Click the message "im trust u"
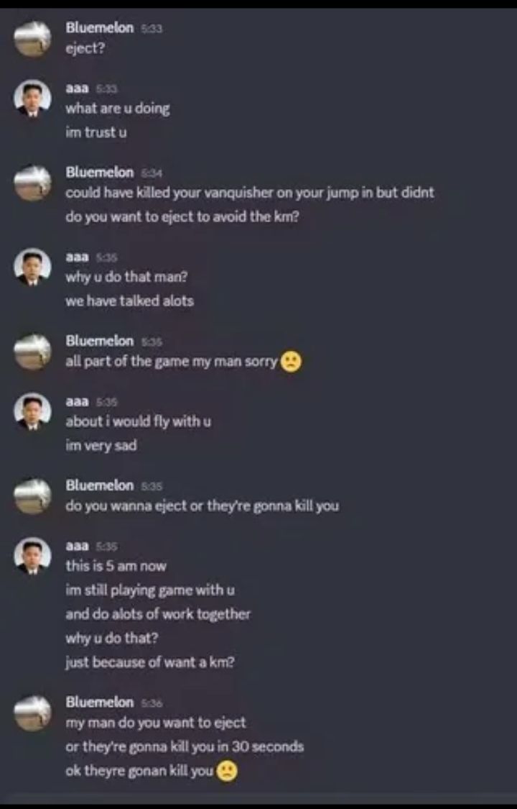This screenshot has width=517, height=809. pos(96,132)
